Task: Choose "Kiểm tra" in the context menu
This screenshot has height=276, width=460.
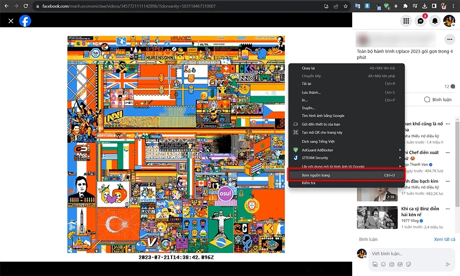Action: pyautogui.click(x=310, y=182)
